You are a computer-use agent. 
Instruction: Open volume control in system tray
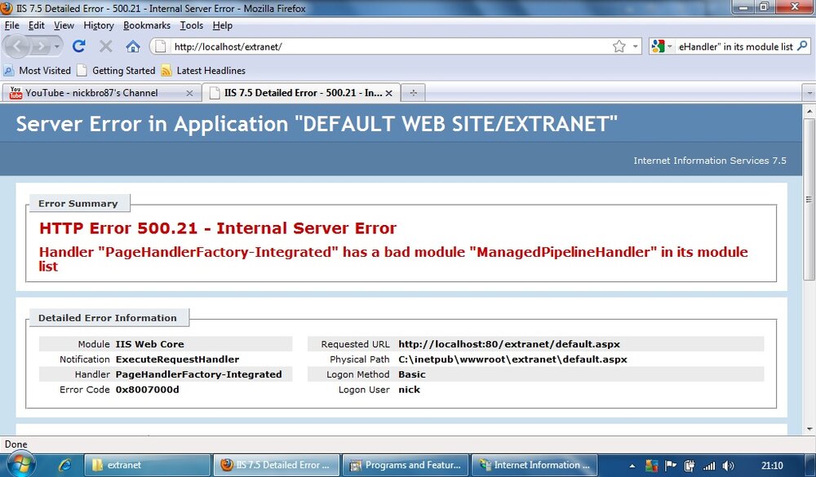coord(728,466)
